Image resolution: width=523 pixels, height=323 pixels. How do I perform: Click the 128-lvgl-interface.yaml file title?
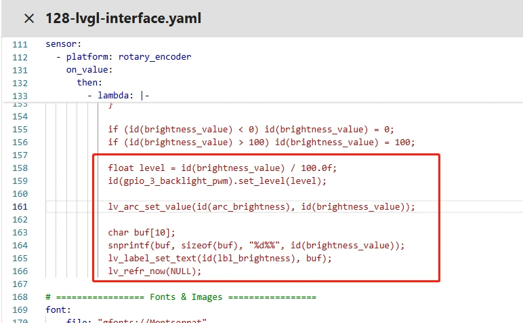123,18
